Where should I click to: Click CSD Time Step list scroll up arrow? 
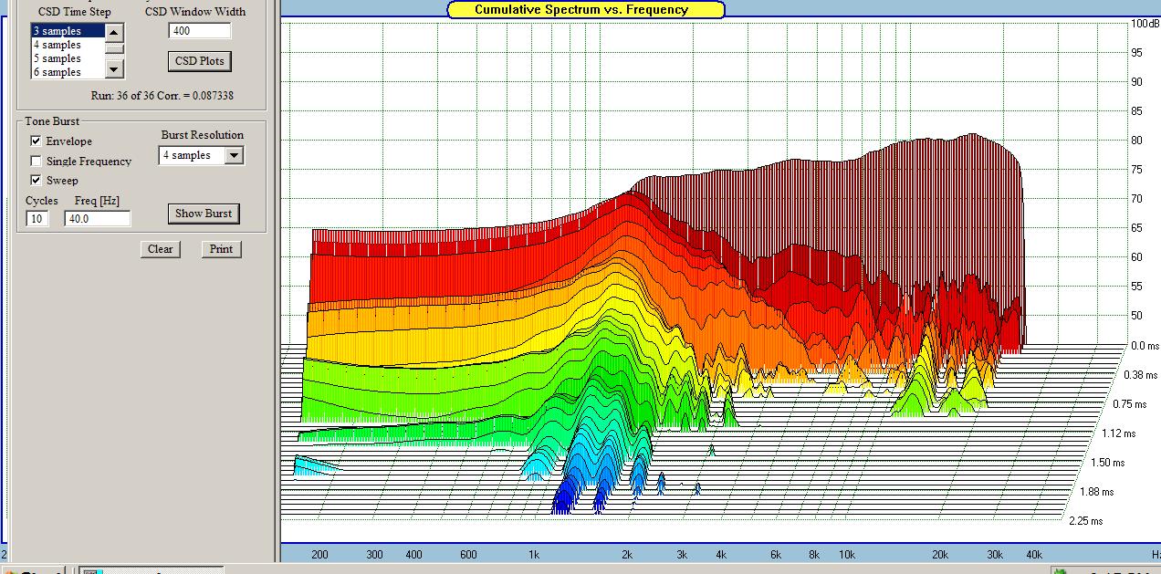pyautogui.click(x=113, y=32)
